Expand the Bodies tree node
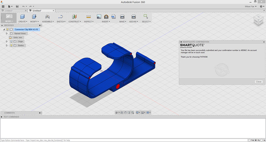 click(7, 45)
